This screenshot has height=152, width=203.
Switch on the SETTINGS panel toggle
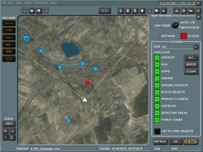(157, 36)
